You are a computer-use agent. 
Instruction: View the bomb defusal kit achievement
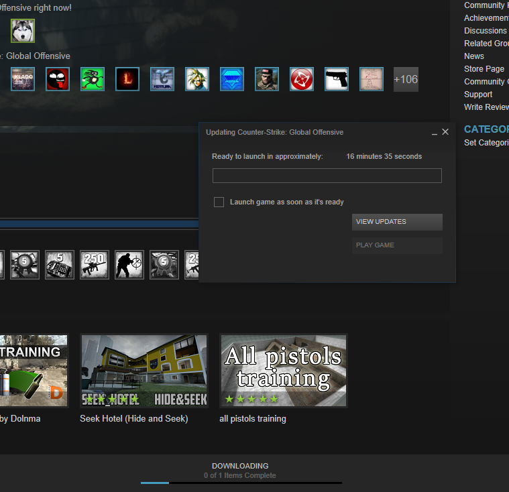coord(60,265)
